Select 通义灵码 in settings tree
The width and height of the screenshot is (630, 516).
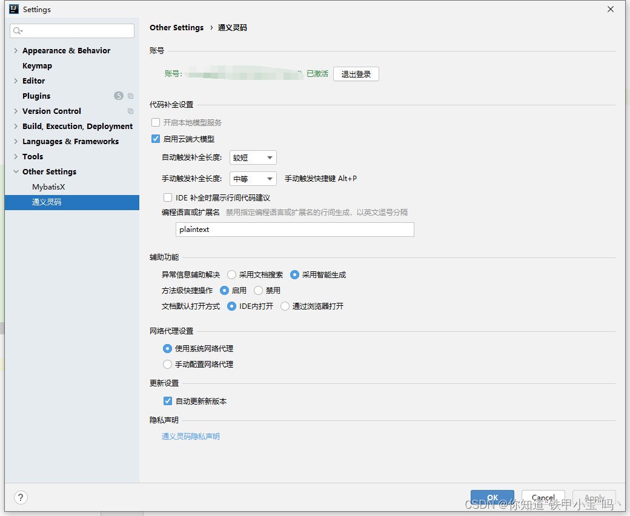[x=72, y=202]
